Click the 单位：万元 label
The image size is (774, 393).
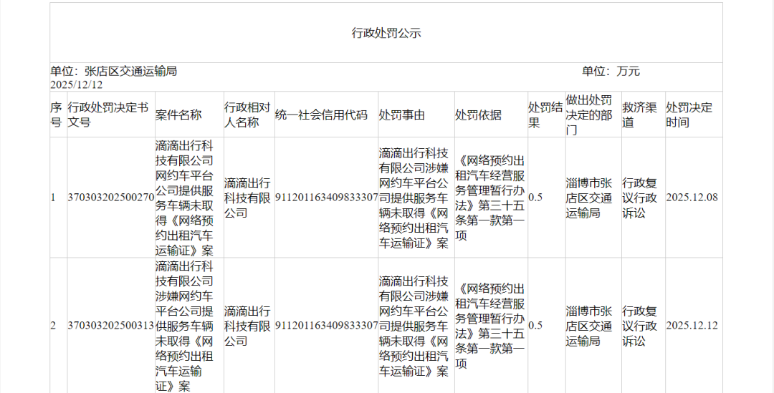pyautogui.click(x=611, y=71)
